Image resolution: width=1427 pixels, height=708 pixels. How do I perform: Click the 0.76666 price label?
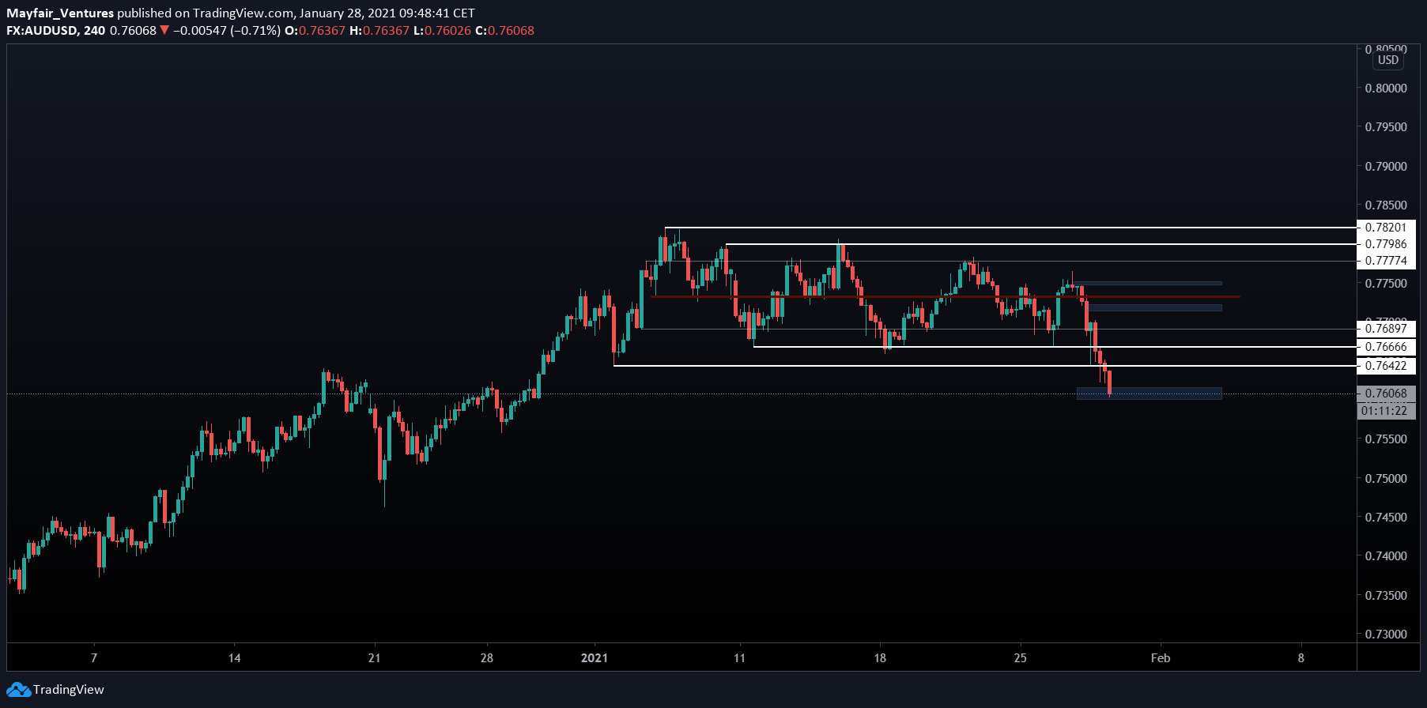coord(1386,347)
